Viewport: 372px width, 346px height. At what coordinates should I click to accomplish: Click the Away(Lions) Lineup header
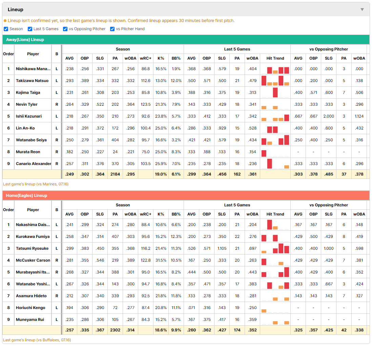tap(186, 40)
